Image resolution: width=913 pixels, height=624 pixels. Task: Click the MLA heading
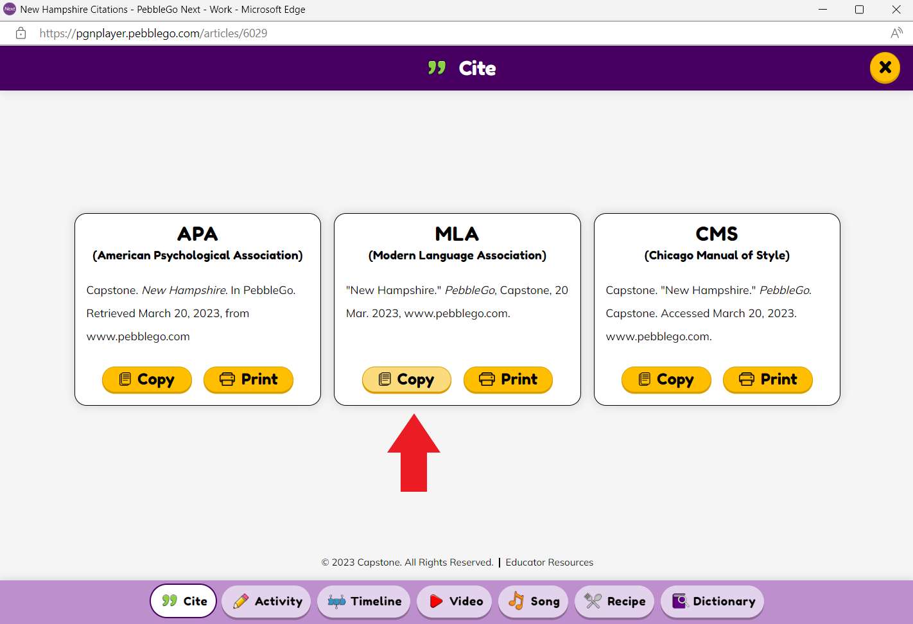pyautogui.click(x=457, y=234)
